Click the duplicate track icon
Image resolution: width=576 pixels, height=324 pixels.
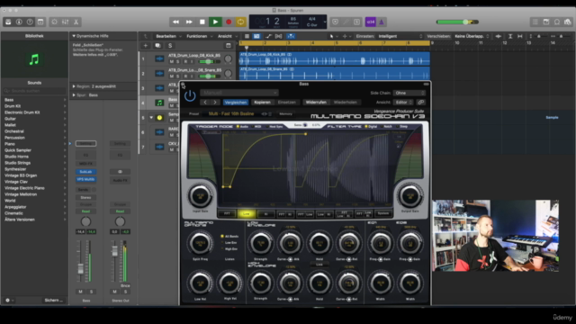click(158, 46)
